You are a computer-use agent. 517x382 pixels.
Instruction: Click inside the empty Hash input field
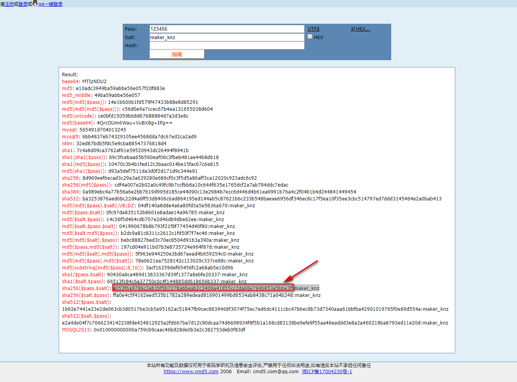click(x=226, y=45)
